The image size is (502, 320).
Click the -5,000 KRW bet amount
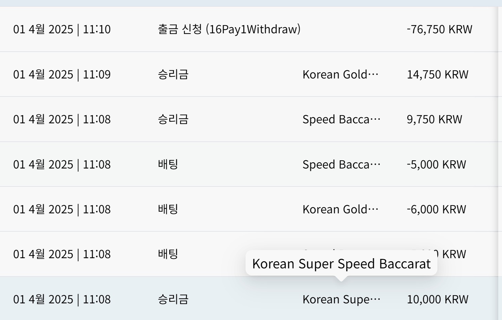(436, 164)
